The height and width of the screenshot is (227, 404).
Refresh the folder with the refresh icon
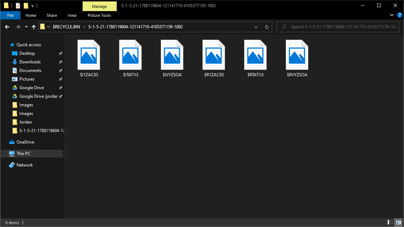[266, 26]
